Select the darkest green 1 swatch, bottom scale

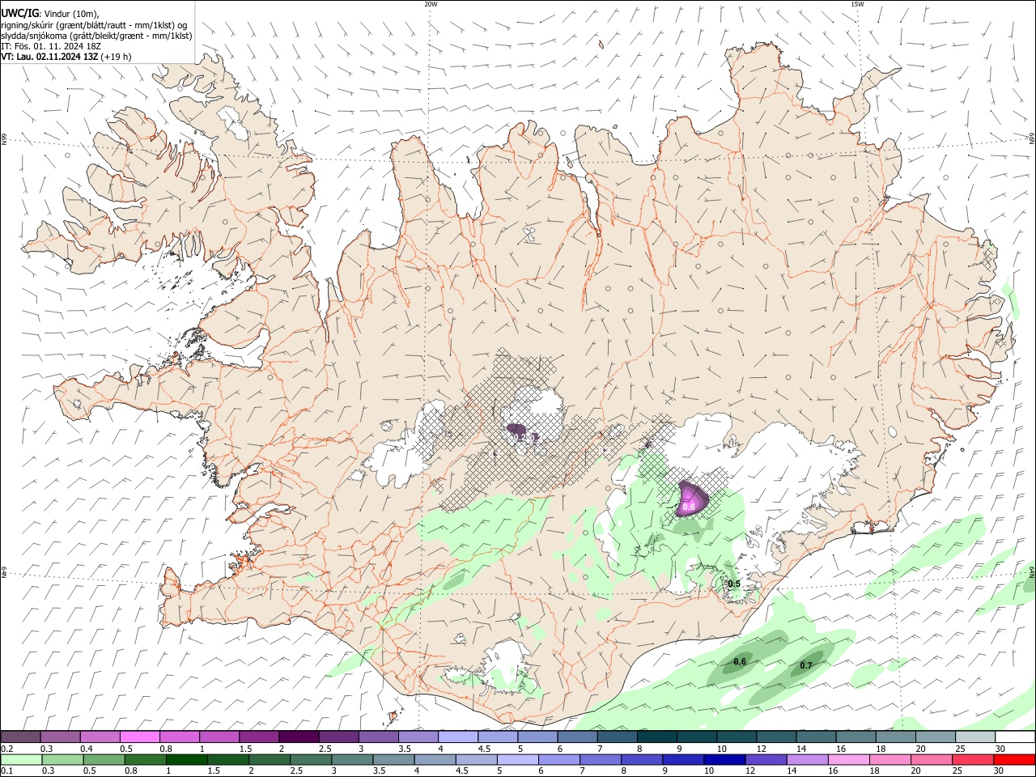[187, 760]
